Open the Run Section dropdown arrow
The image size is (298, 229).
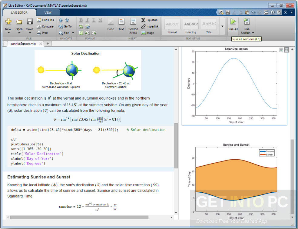(x=253, y=33)
